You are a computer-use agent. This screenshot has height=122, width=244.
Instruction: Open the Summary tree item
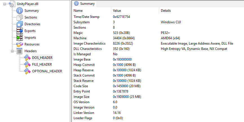pos(32,11)
